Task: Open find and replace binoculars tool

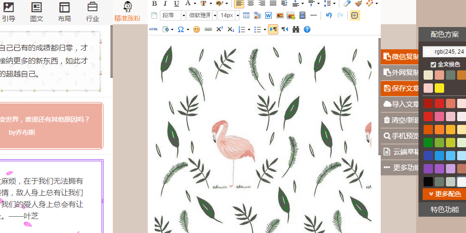Action: coord(296,29)
